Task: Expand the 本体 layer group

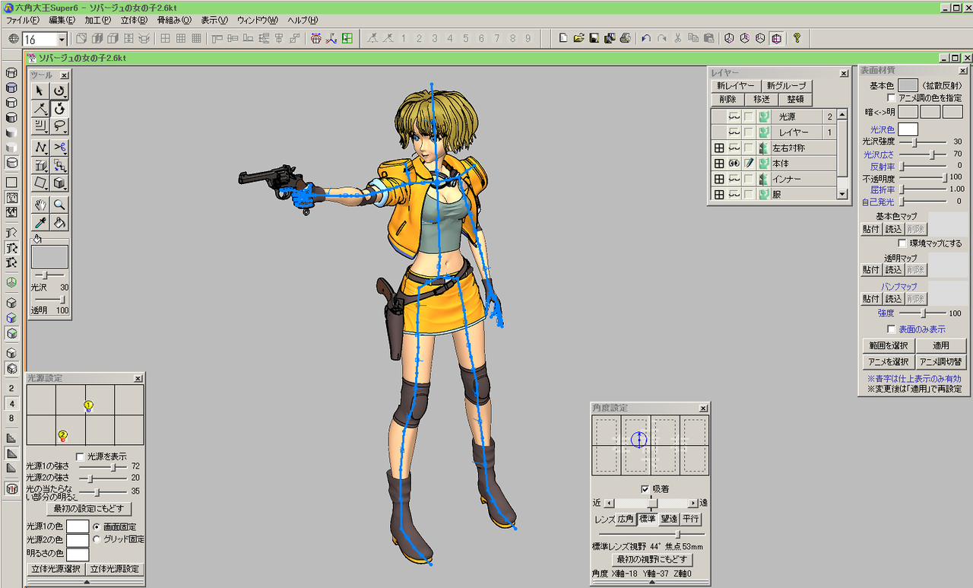Action: tap(718, 164)
